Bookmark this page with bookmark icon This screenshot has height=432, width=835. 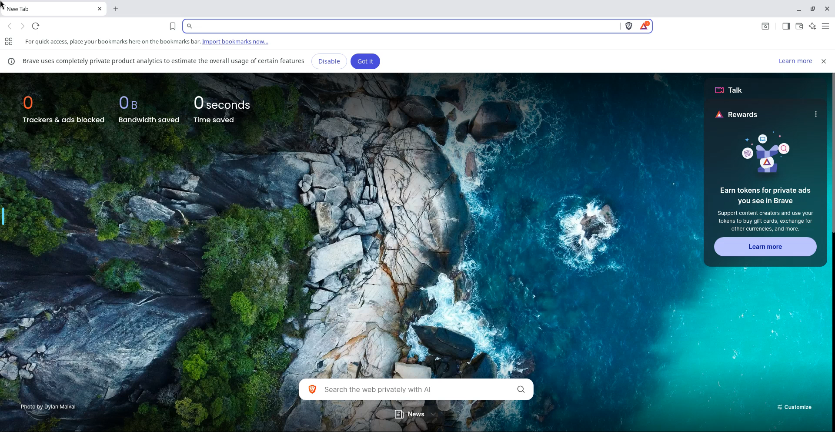click(x=173, y=27)
